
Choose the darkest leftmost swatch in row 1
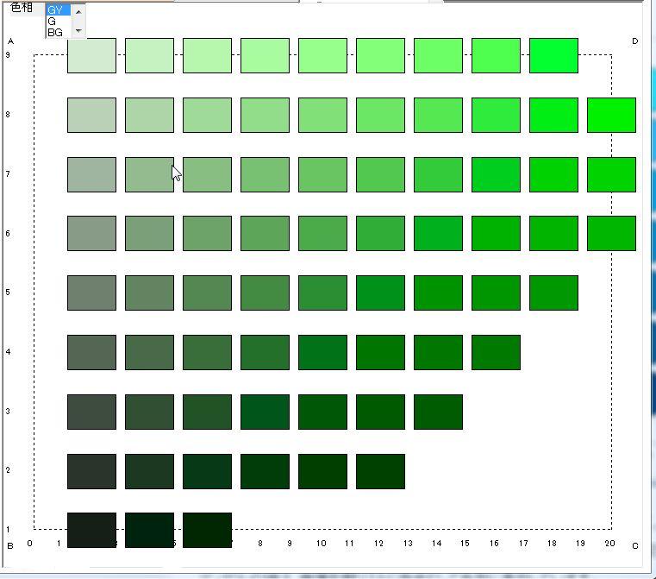click(x=91, y=530)
